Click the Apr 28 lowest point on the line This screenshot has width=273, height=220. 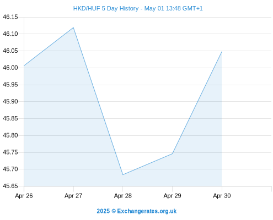click(x=123, y=175)
